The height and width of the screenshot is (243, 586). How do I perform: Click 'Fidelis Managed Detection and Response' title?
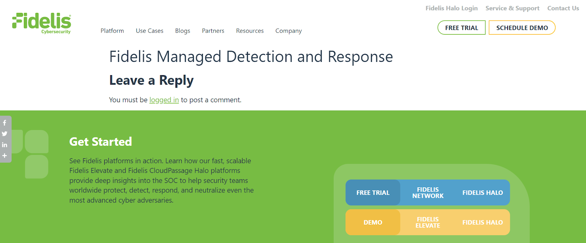pos(251,57)
